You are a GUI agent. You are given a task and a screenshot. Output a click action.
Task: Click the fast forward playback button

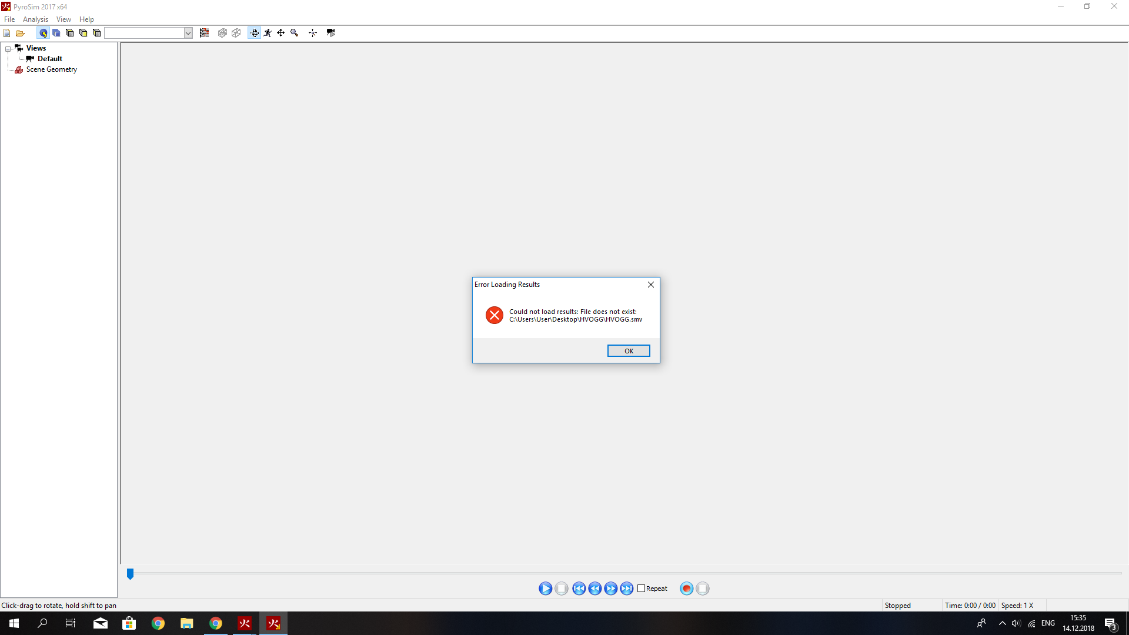611,589
